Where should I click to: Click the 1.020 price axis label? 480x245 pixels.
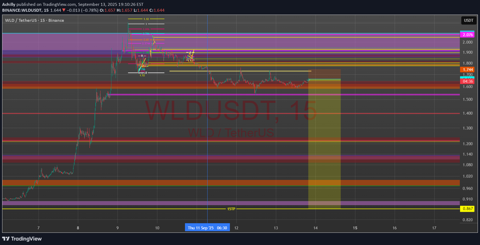pyautogui.click(x=468, y=176)
